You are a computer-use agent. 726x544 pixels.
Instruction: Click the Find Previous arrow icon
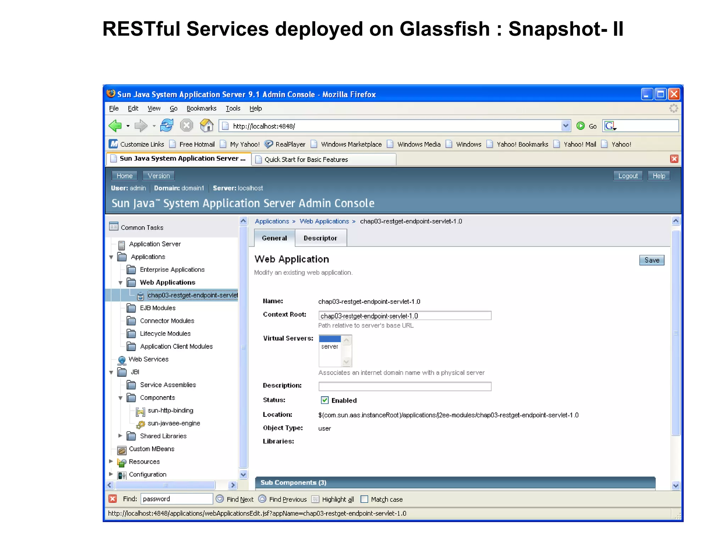pos(262,499)
